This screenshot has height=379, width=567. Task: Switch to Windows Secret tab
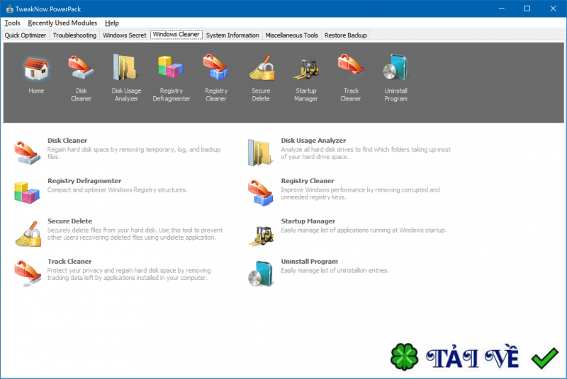coord(125,35)
